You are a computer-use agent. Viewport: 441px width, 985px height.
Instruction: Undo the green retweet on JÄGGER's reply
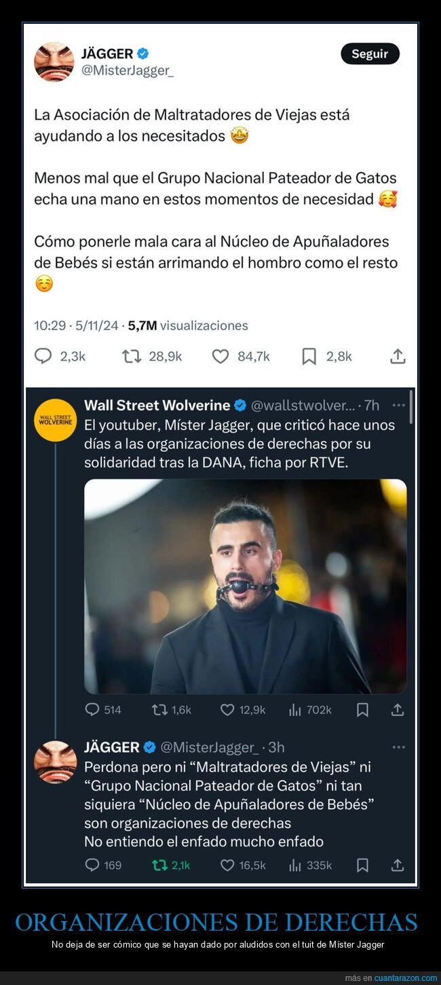[x=160, y=865]
